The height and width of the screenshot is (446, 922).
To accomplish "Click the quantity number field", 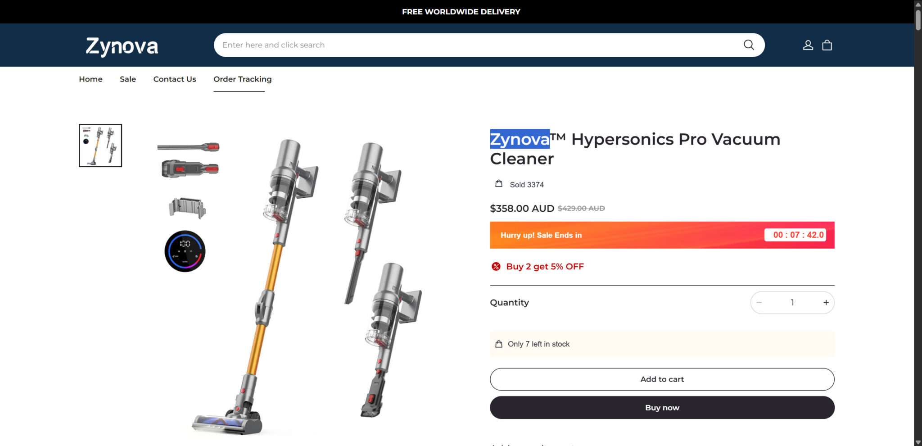I will coord(792,303).
